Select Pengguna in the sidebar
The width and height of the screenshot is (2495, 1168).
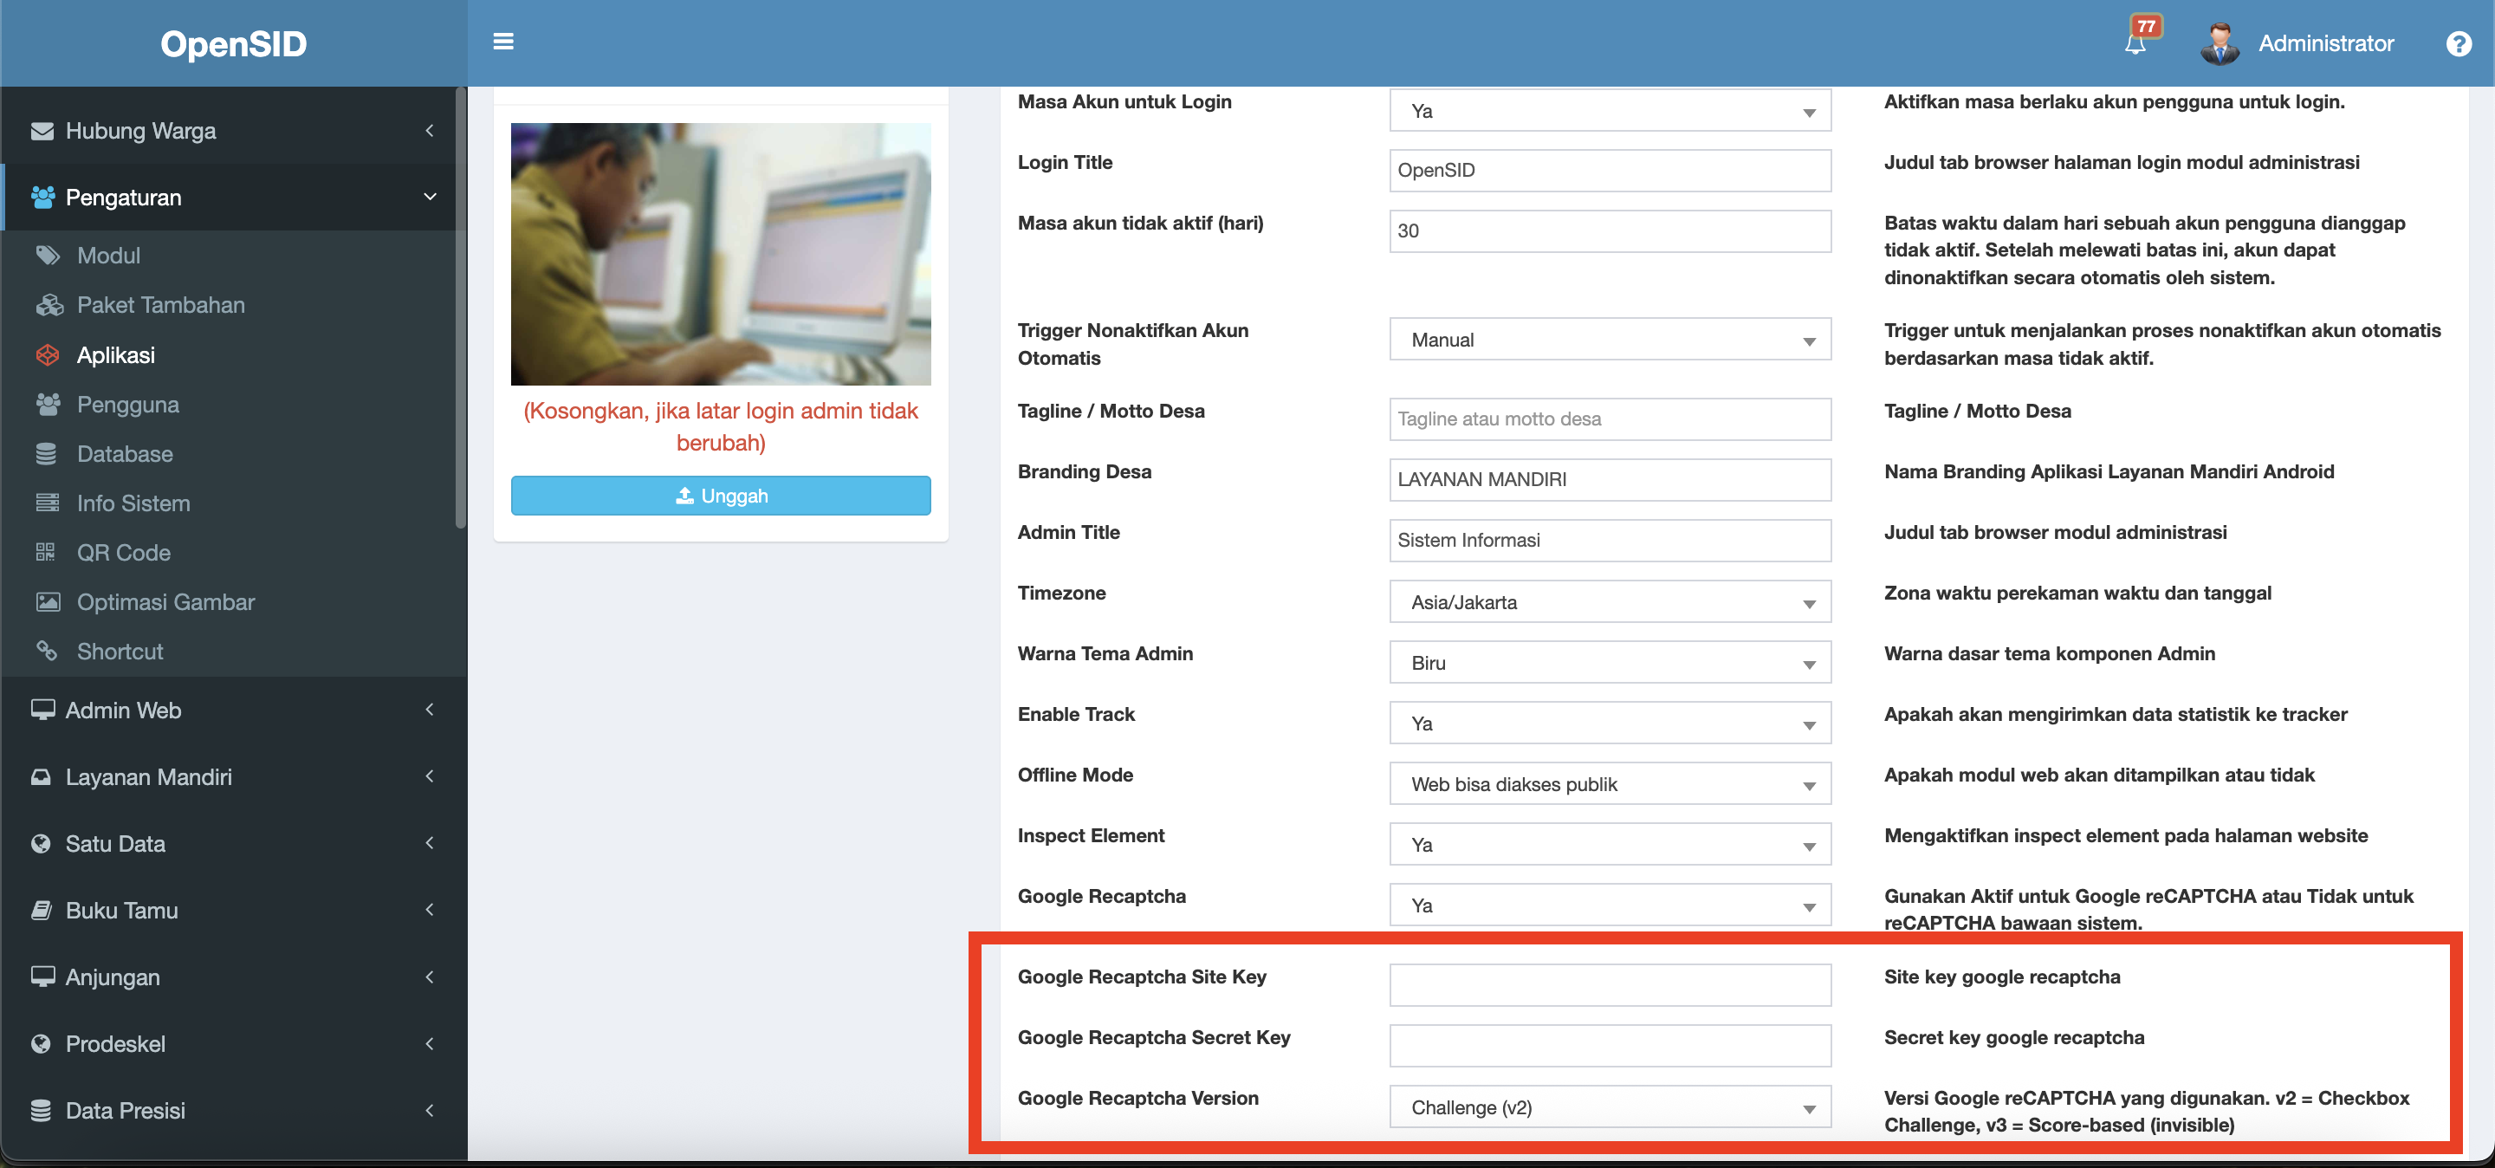pos(128,405)
